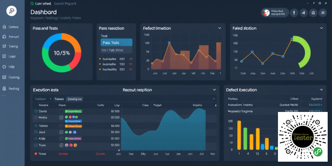This screenshot has height=166, width=332.
Task: Click the tallest orange bar in Defect Execution
Action: point(239,135)
